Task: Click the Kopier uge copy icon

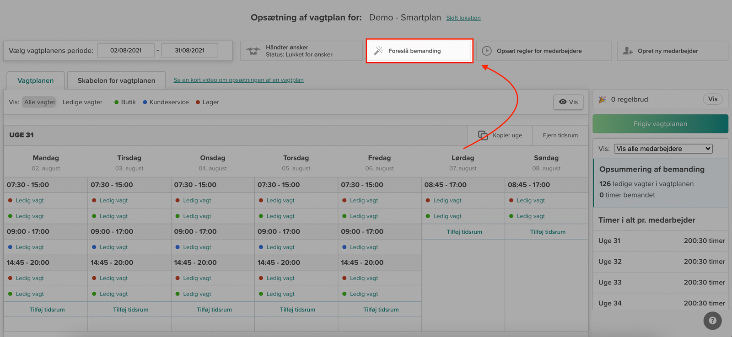Action: [x=483, y=135]
